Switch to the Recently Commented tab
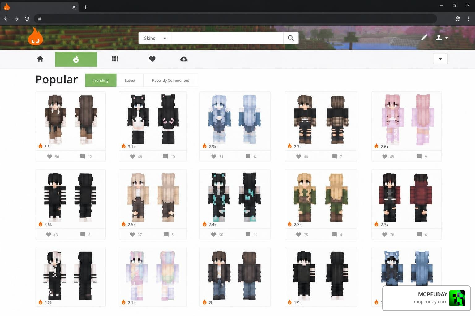This screenshot has height=316, width=475. click(x=170, y=80)
